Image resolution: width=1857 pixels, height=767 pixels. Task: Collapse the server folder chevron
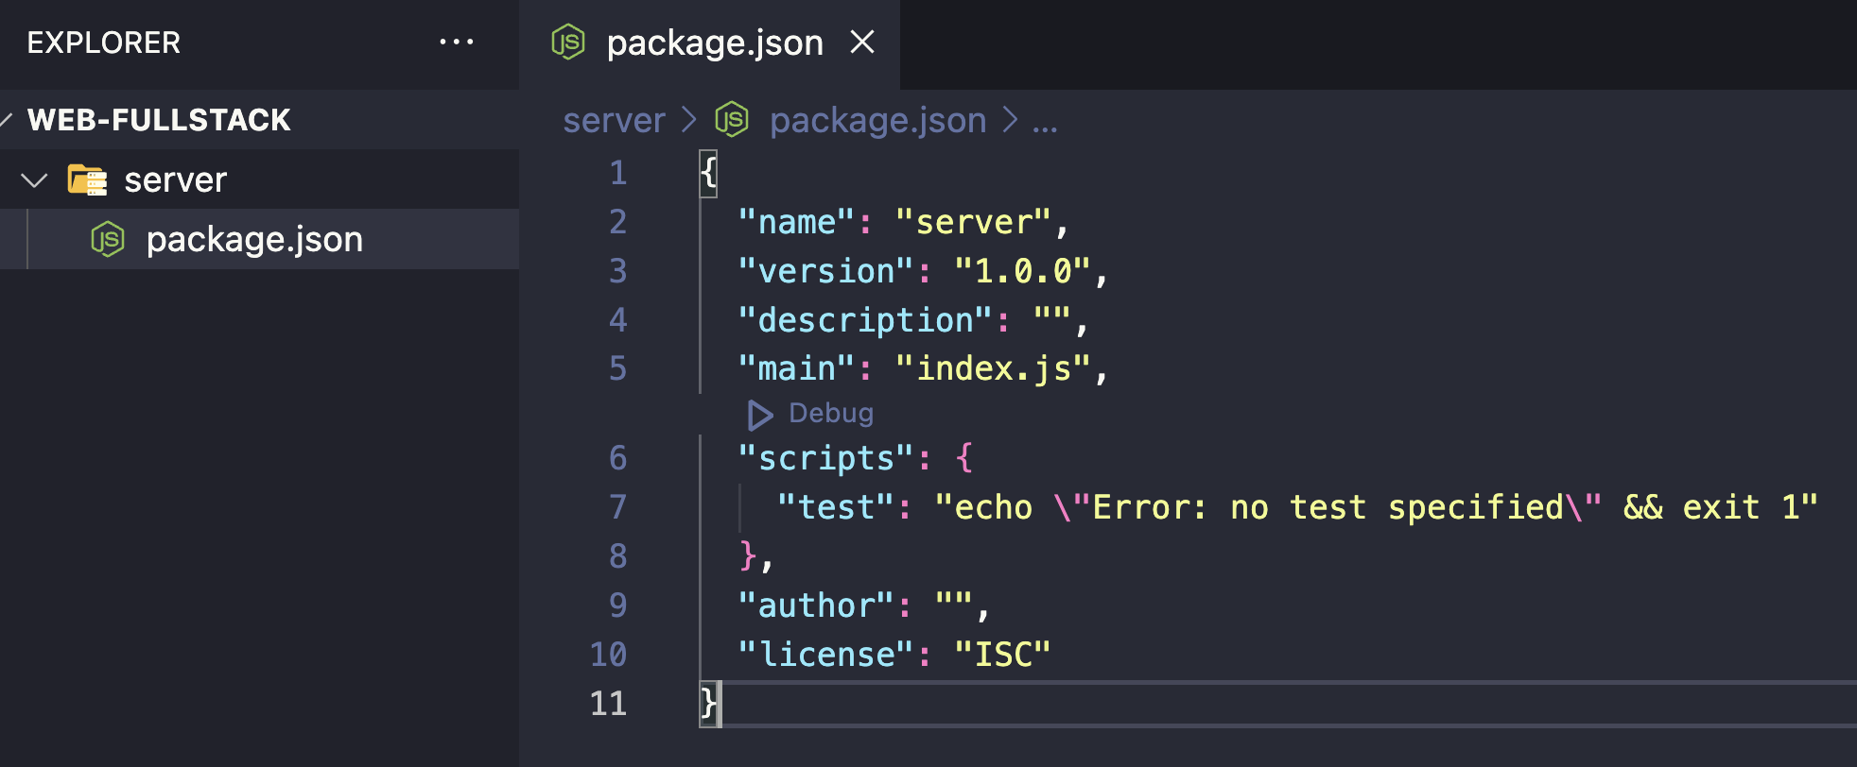pyautogui.click(x=34, y=179)
